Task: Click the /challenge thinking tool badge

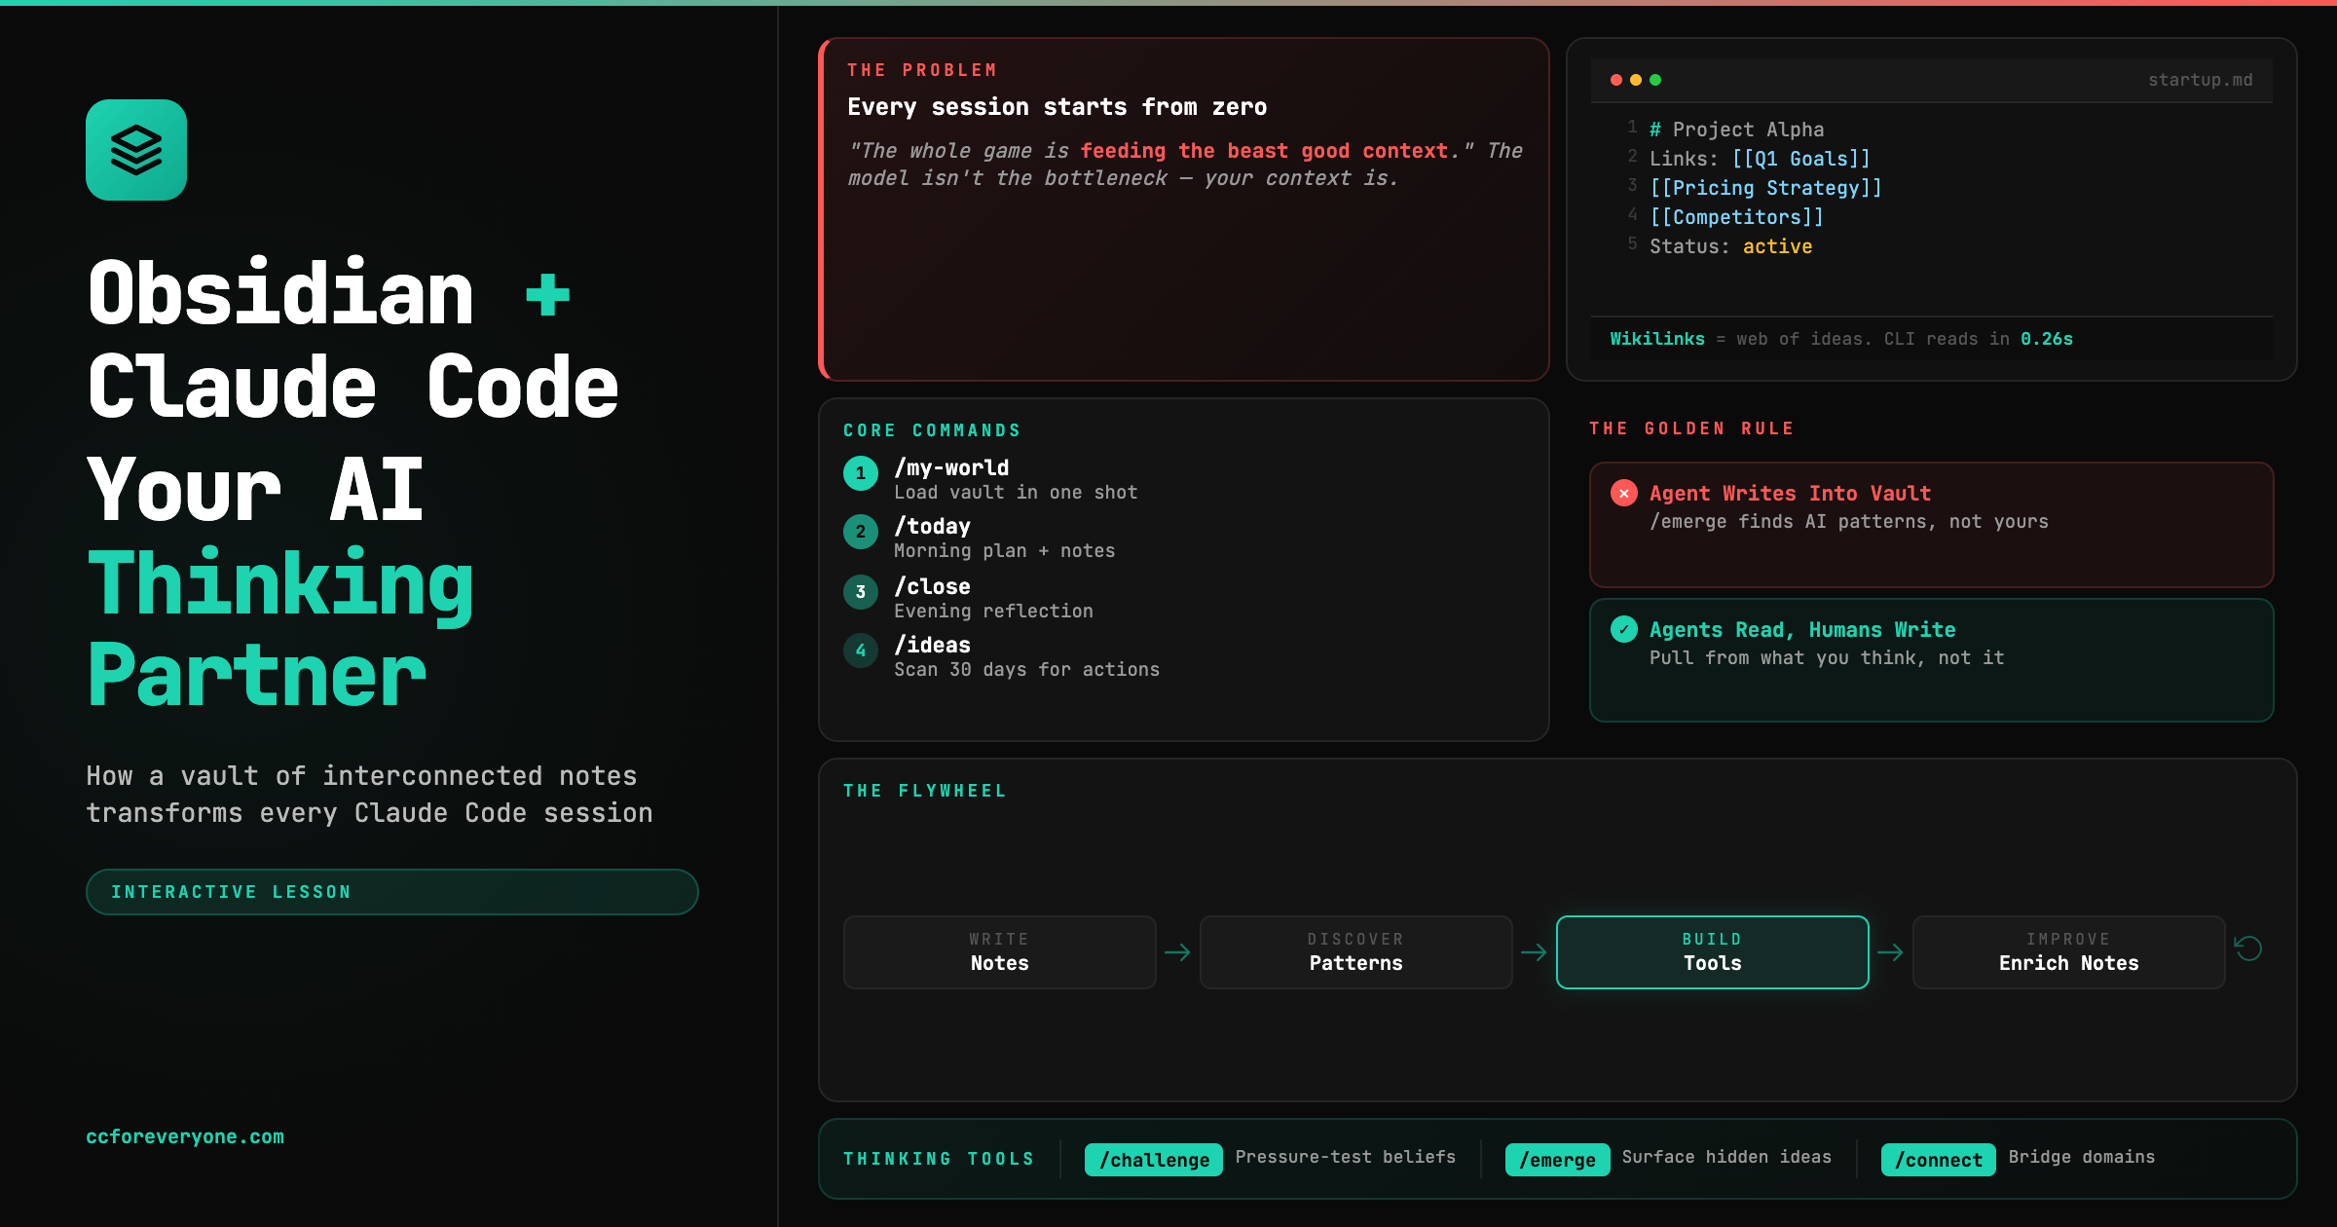Action: [1153, 1159]
